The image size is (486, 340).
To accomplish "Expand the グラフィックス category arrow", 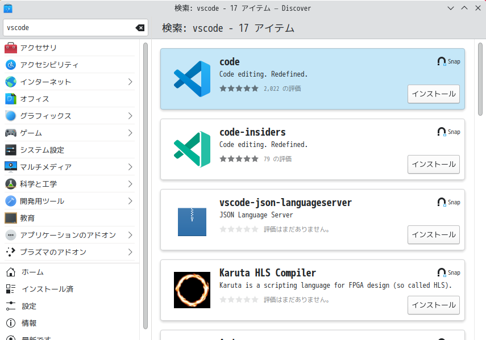I will [130, 116].
